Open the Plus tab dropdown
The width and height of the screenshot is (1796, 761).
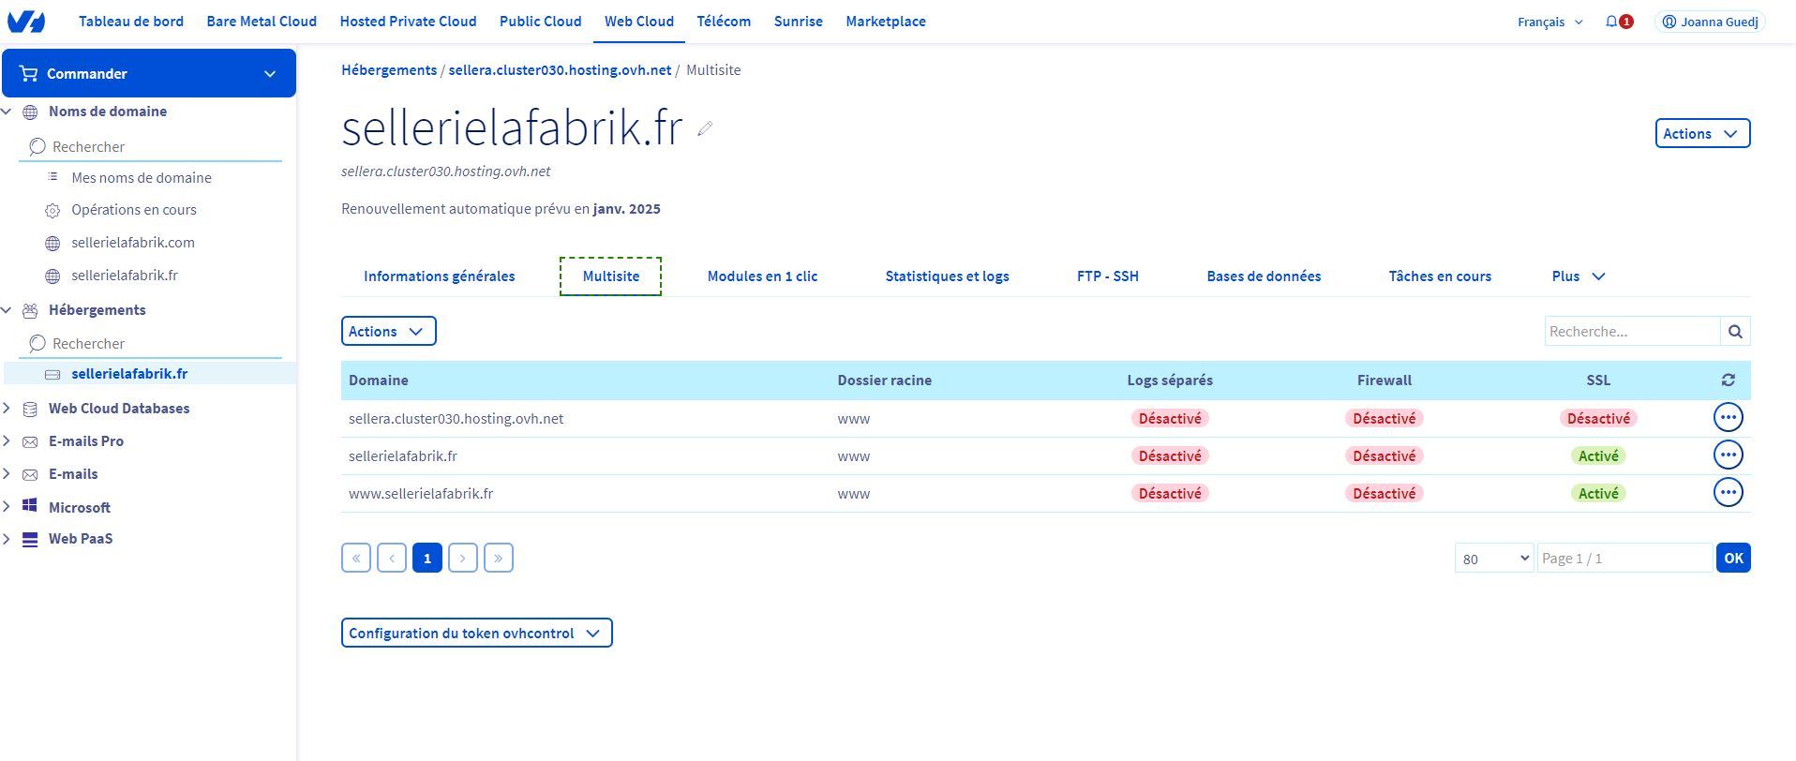pos(1579,276)
